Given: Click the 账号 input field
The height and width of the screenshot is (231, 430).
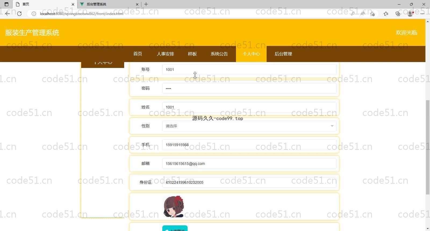Looking at the screenshot, I should click(x=249, y=70).
